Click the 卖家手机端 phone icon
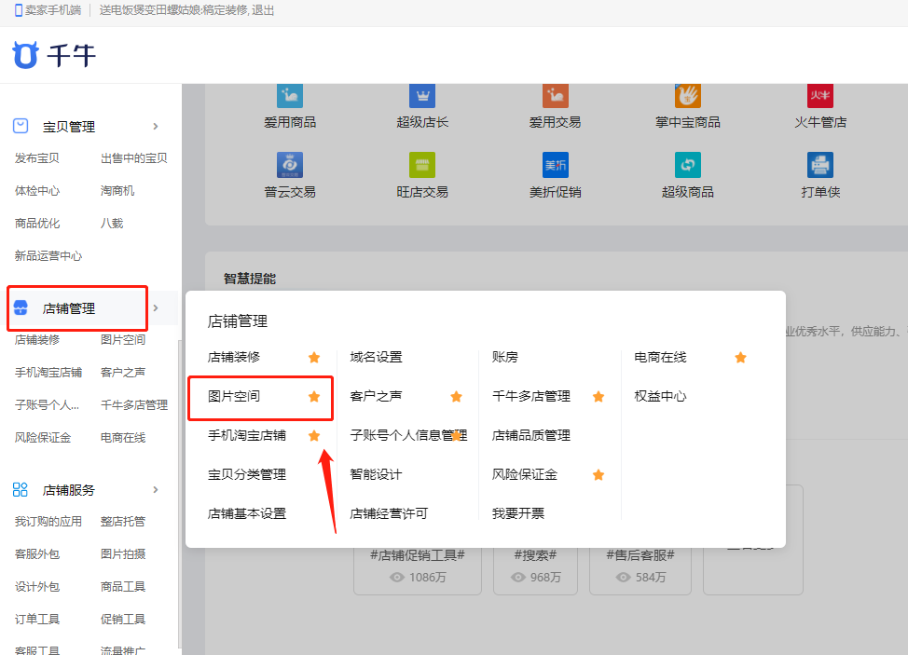The width and height of the screenshot is (908, 655). 19,10
